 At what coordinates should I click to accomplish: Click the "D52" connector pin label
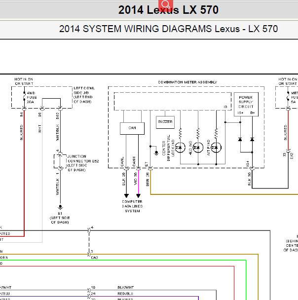58,116
